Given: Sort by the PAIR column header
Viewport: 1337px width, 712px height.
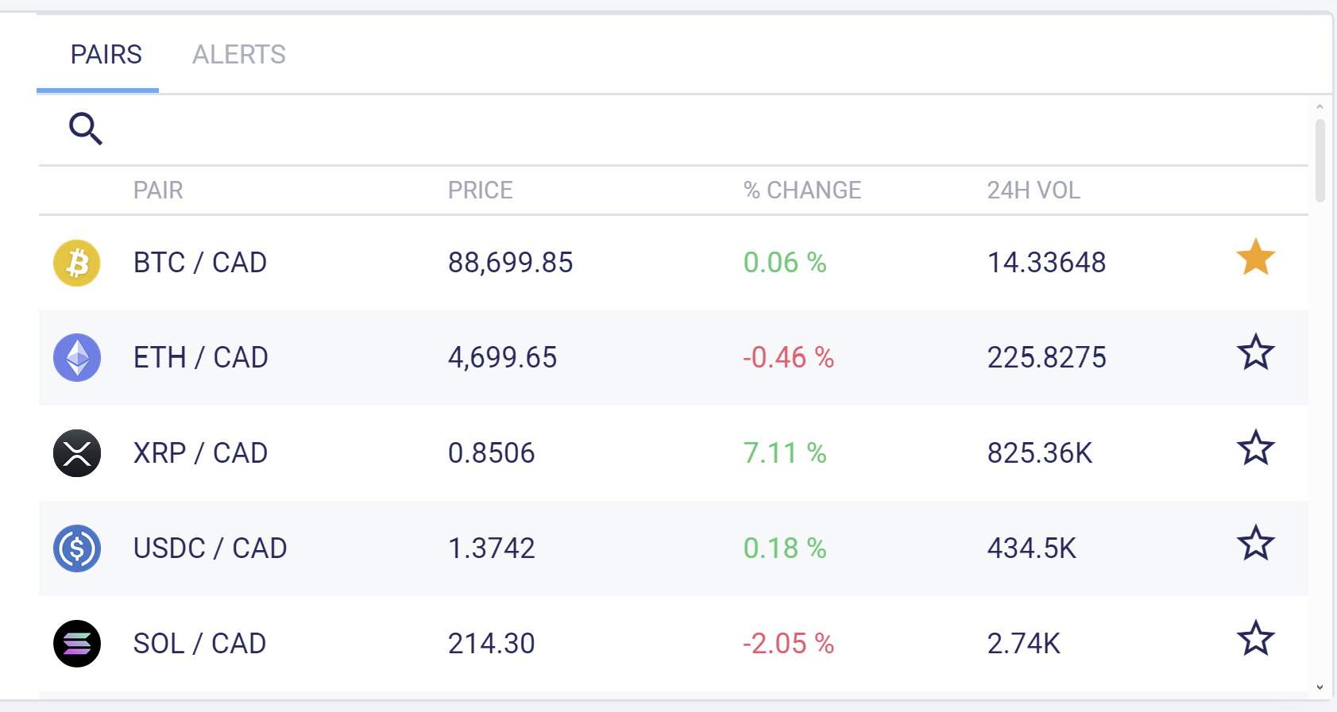Looking at the screenshot, I should pyautogui.click(x=158, y=191).
